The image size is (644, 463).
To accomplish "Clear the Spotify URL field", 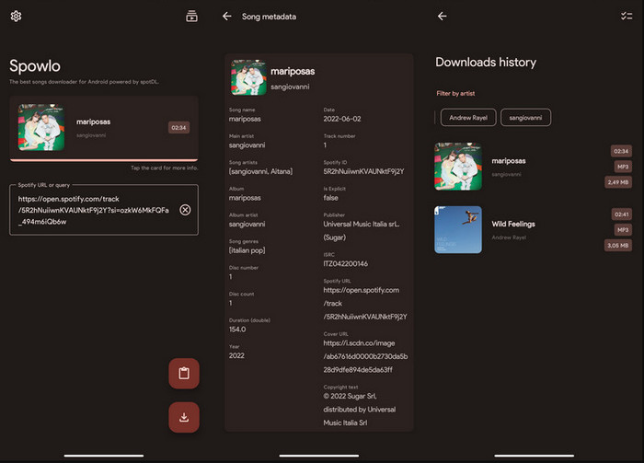I will 185,210.
